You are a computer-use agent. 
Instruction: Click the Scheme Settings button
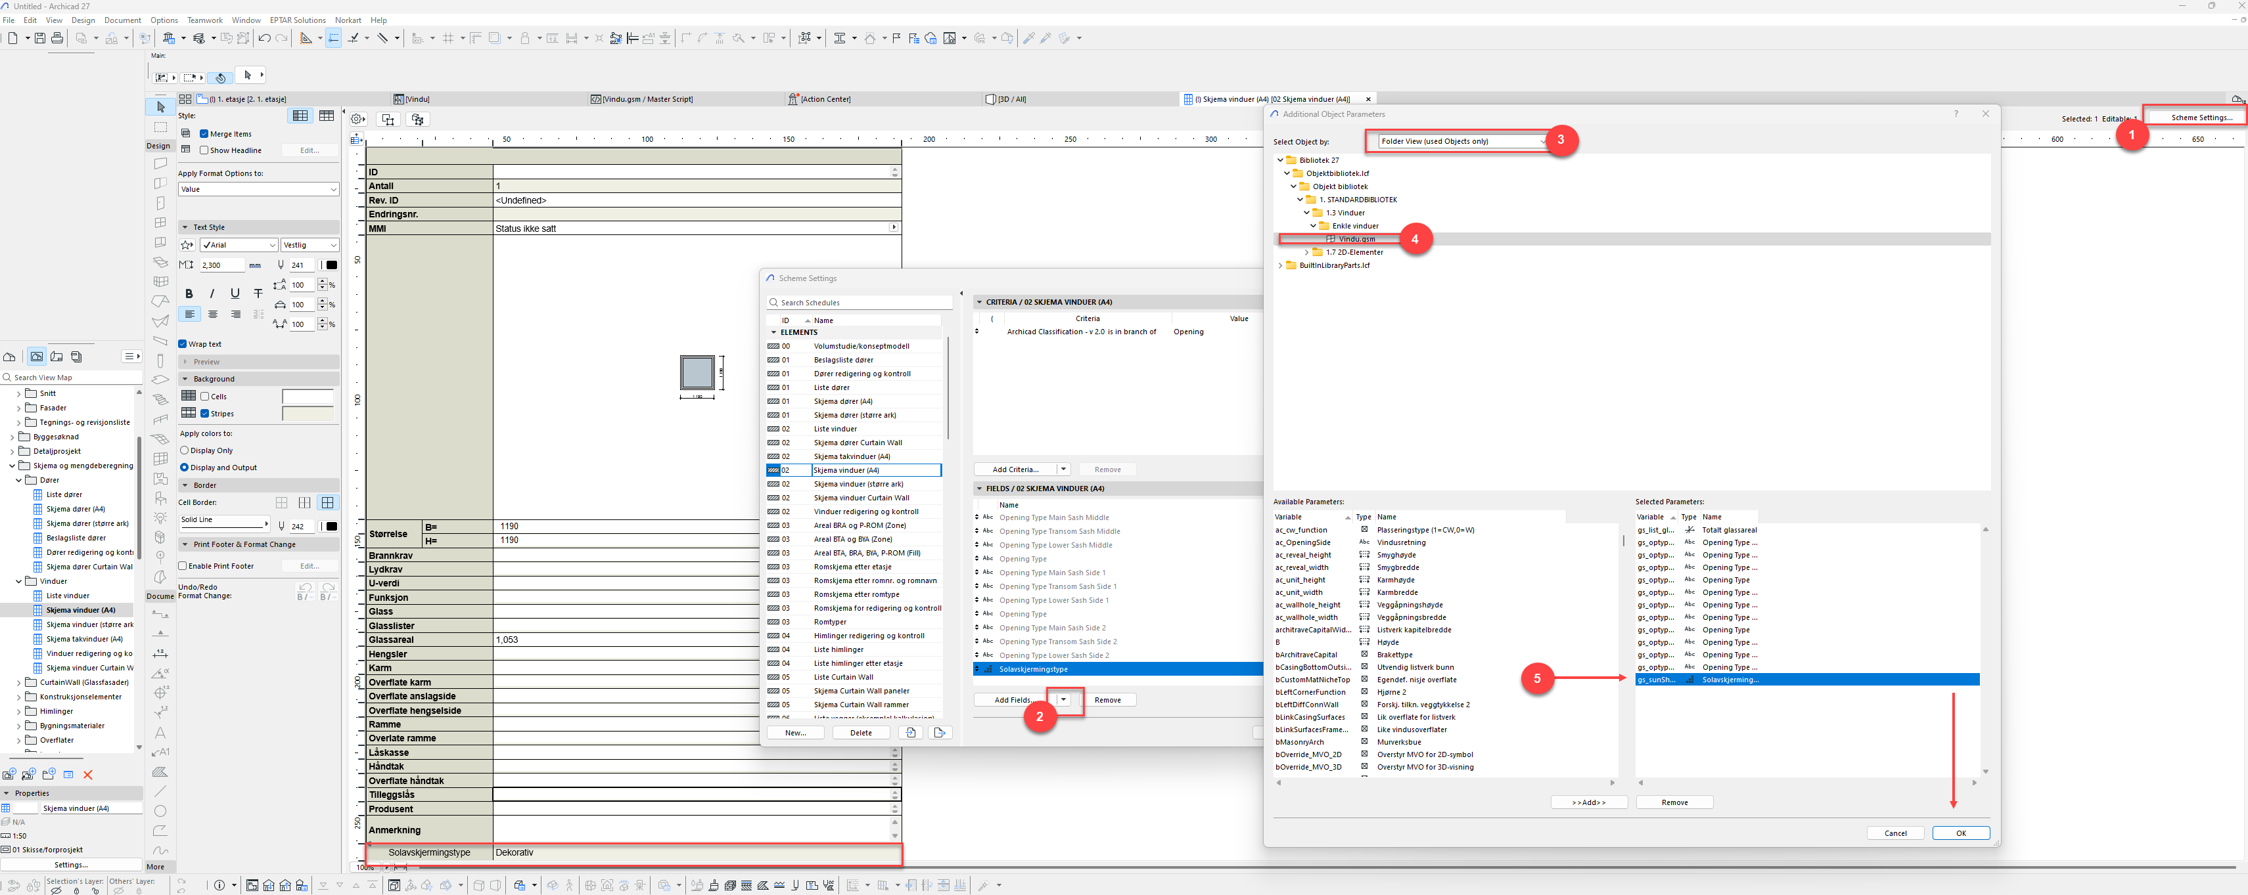(x=2201, y=118)
